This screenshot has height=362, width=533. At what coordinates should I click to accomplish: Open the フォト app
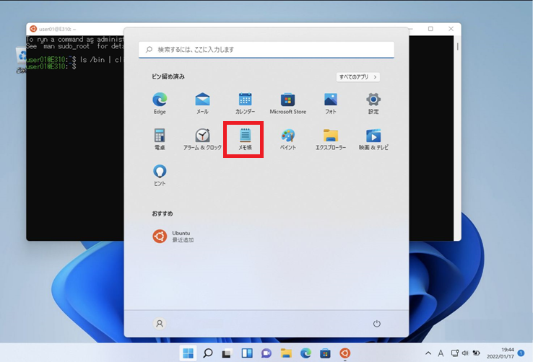coord(331,103)
